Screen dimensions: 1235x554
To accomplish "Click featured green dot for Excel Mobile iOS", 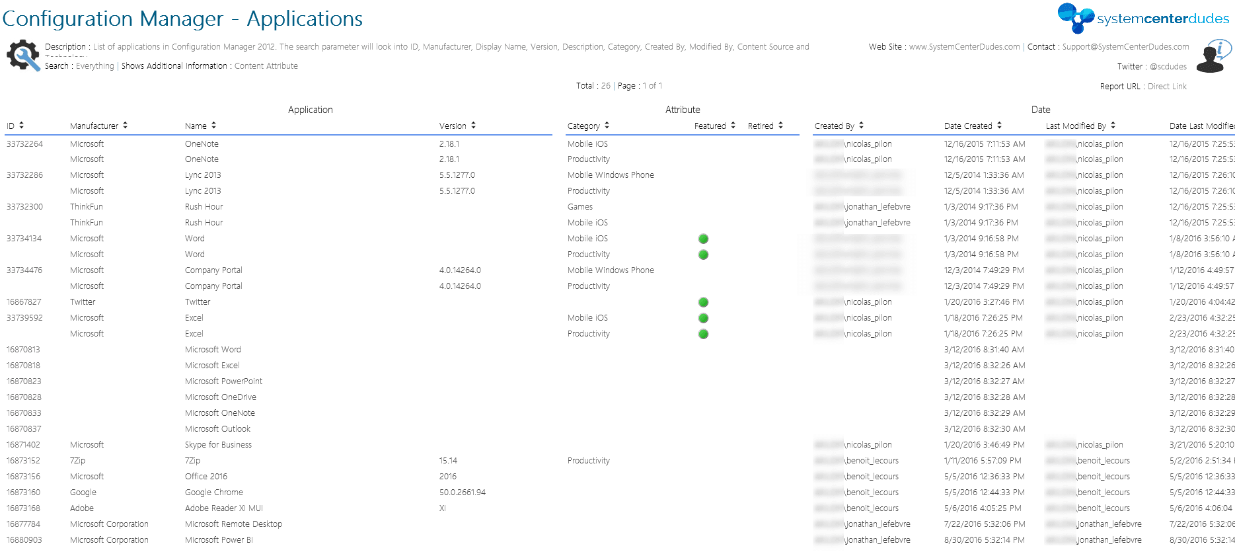I will point(704,318).
